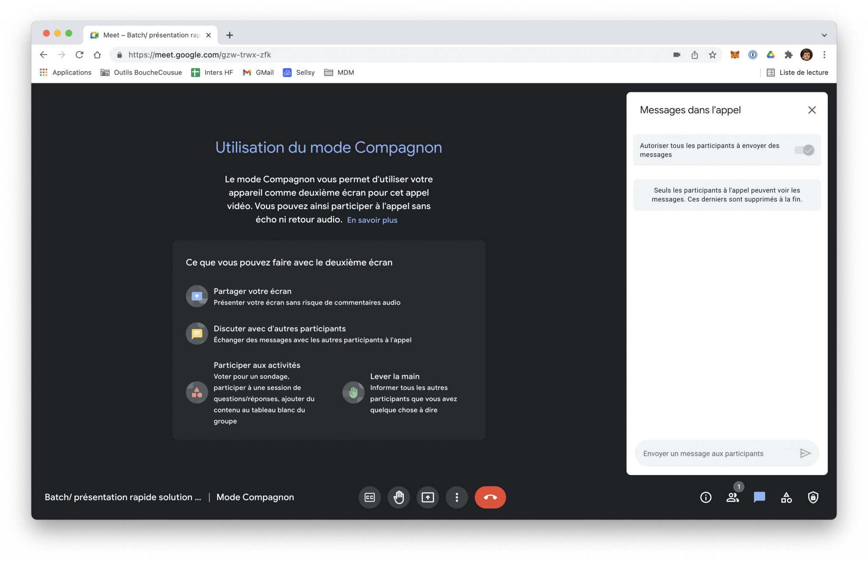This screenshot has width=868, height=561.
Task: Show the participants list icon
Action: pos(732,497)
